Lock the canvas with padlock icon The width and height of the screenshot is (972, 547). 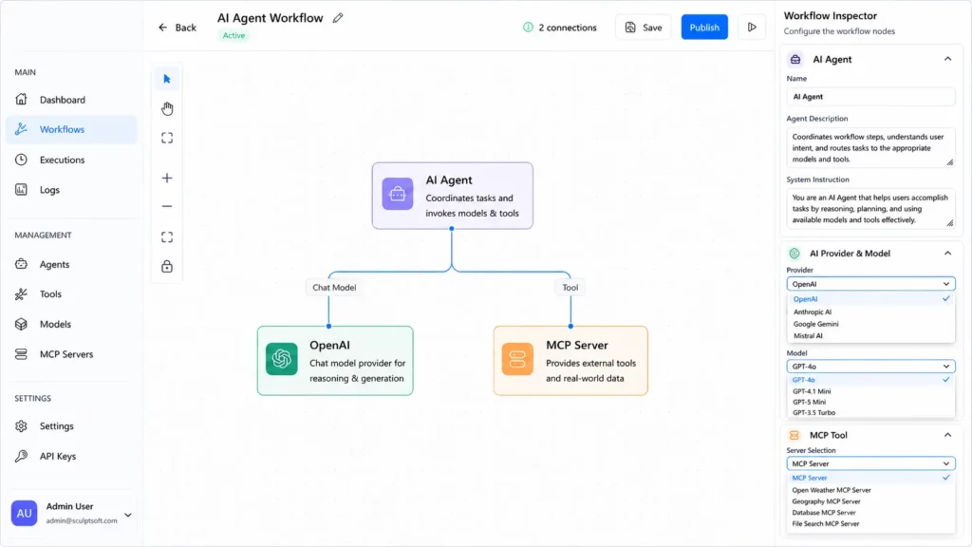click(167, 267)
